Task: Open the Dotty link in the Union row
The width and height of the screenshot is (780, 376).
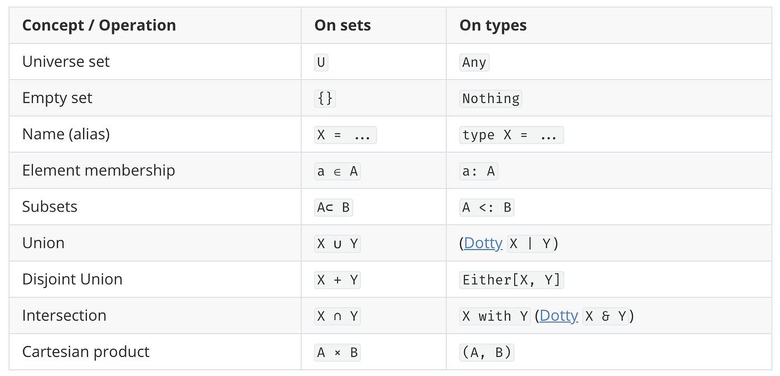Action: tap(483, 243)
